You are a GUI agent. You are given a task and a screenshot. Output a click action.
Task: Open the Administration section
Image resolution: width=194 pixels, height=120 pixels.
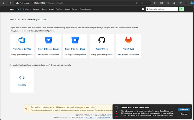(86, 9)
